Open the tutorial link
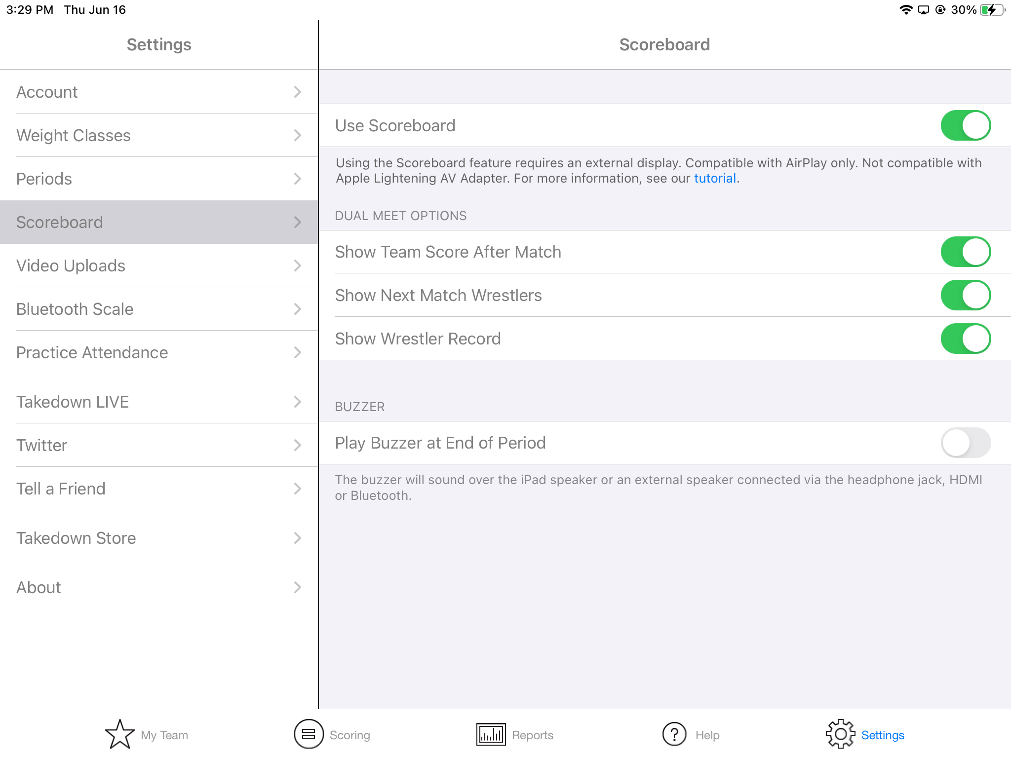This screenshot has width=1011, height=758. click(x=714, y=178)
